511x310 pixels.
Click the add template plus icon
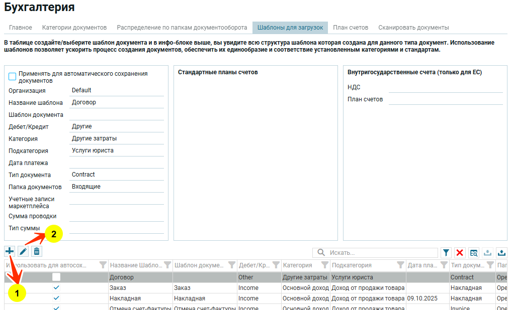pos(10,251)
